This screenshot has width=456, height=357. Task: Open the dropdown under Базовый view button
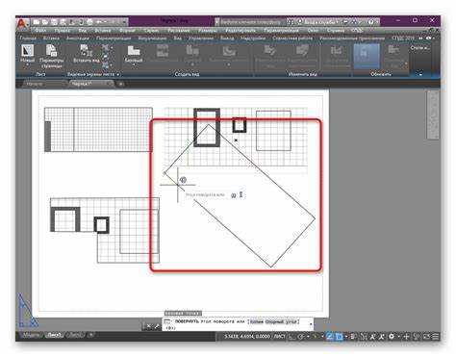(134, 64)
